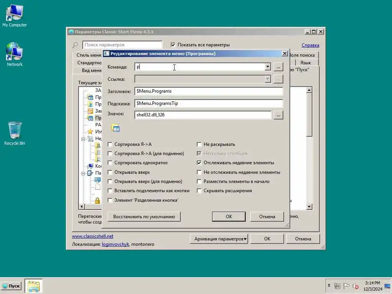Select the padlock icon at the tree bottom
The width and height of the screenshot is (392, 294).
coord(97,200)
